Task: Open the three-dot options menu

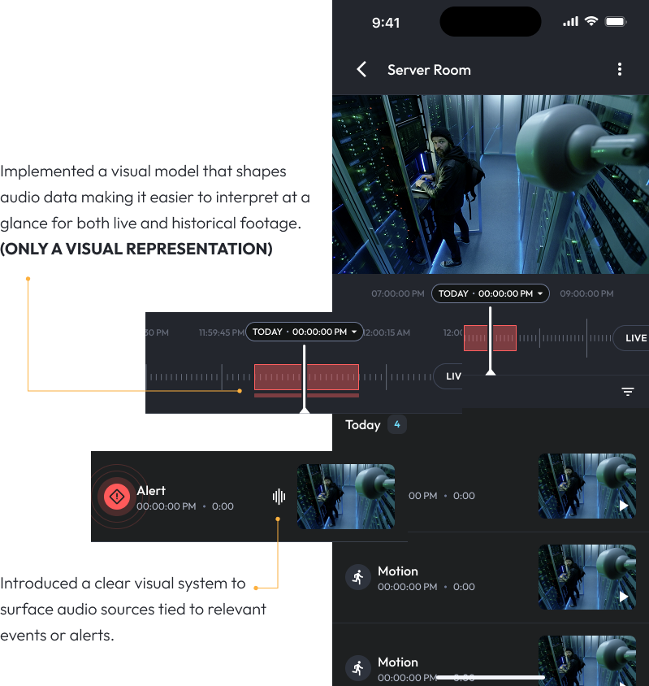Action: [619, 69]
